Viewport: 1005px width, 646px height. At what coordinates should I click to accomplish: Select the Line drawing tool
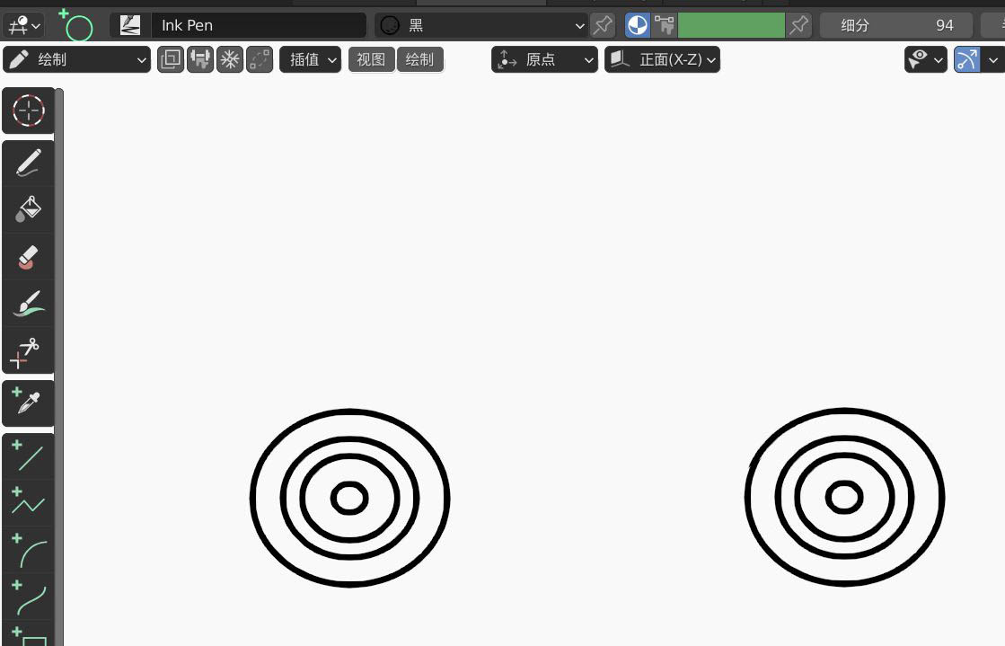pyautogui.click(x=28, y=457)
